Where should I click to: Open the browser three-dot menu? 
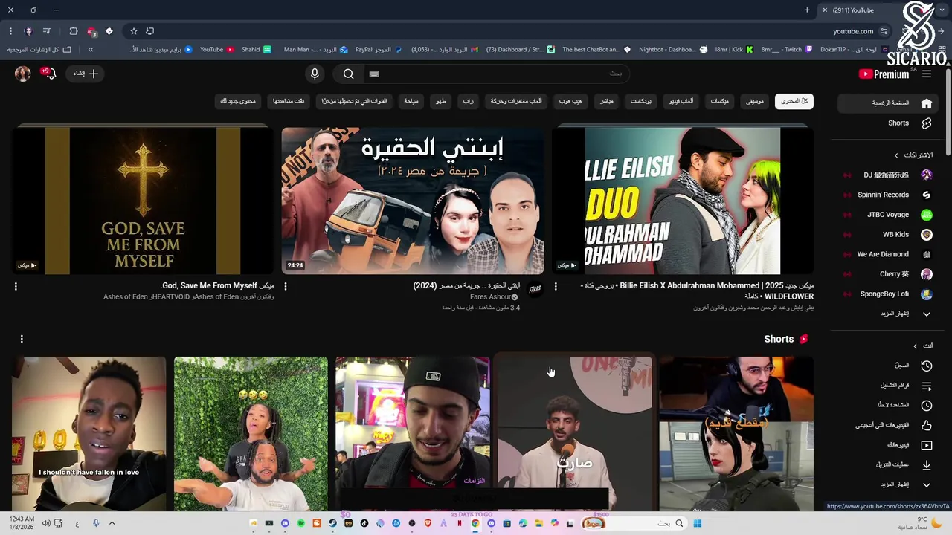pyautogui.click(x=10, y=31)
